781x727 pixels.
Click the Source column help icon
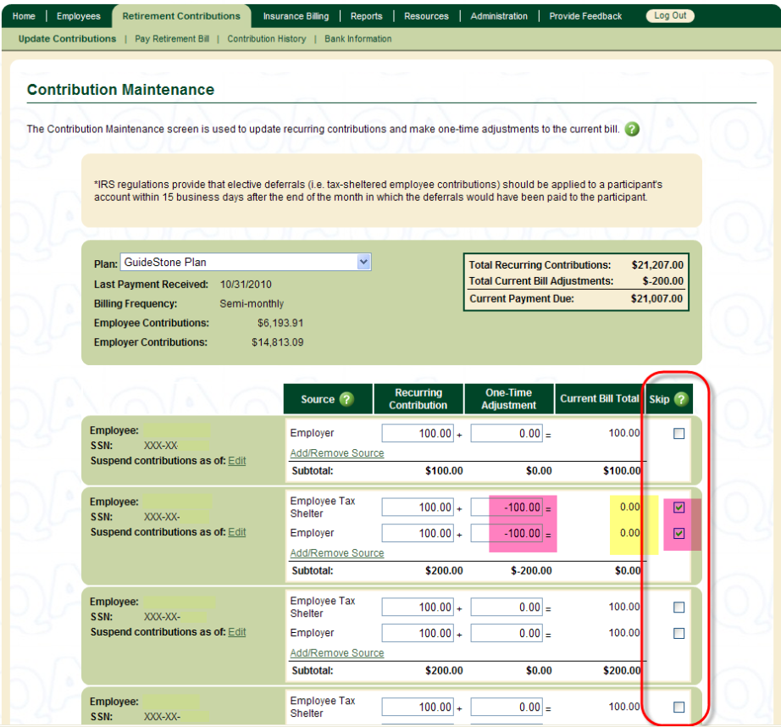[346, 399]
